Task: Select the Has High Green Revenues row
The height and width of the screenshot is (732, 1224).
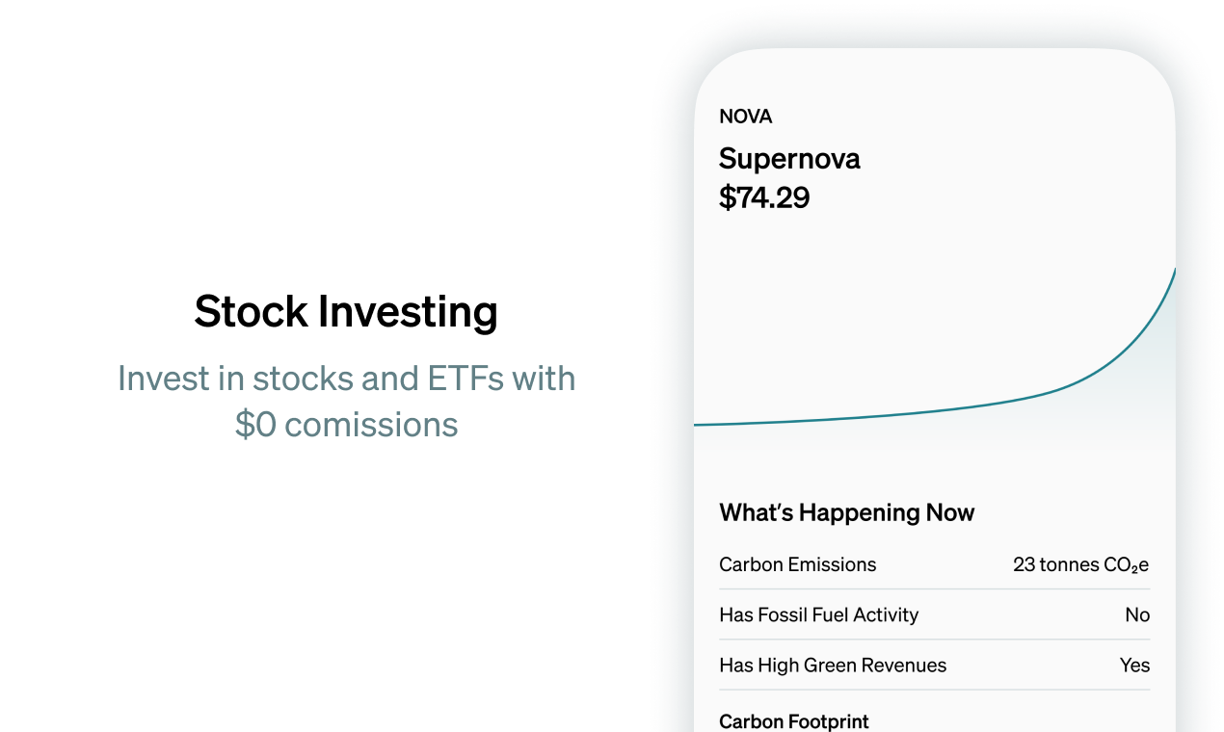Action: click(x=935, y=665)
